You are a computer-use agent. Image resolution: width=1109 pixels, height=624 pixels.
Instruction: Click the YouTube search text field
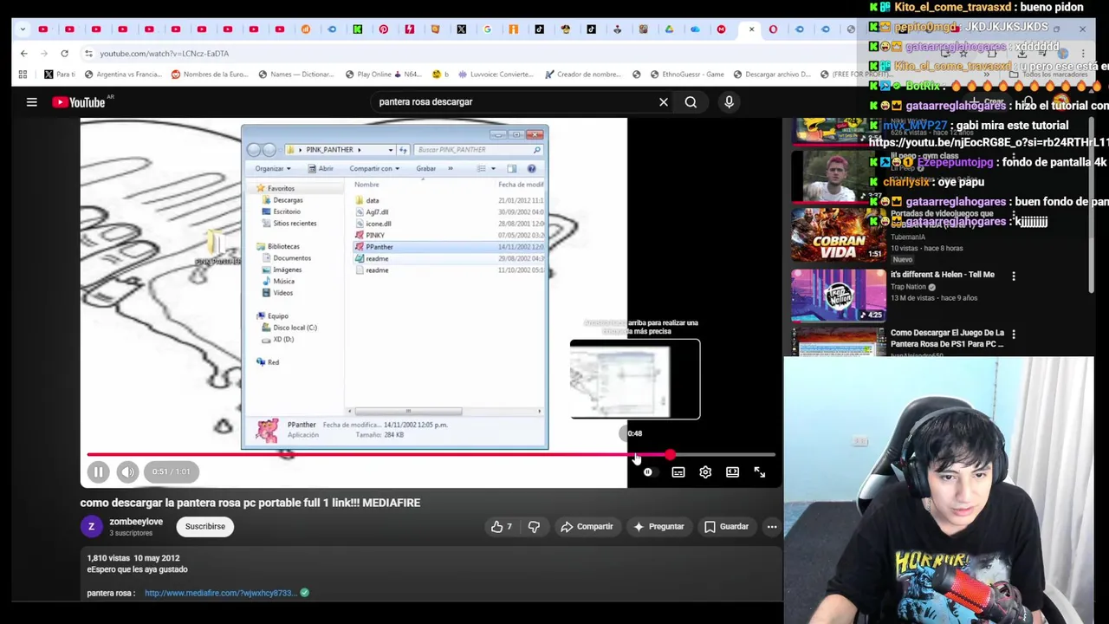click(x=516, y=102)
